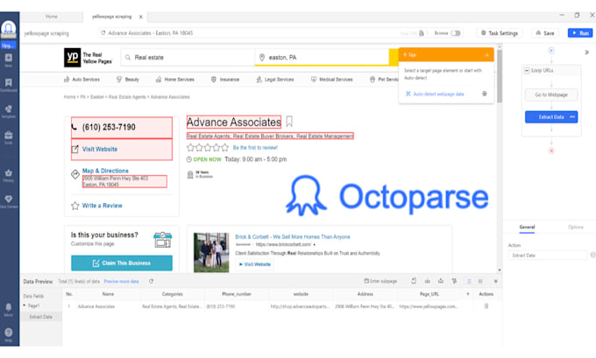This screenshot has width=596, height=358.
Task: Toggle the Browse mode switch
Action: (x=456, y=33)
